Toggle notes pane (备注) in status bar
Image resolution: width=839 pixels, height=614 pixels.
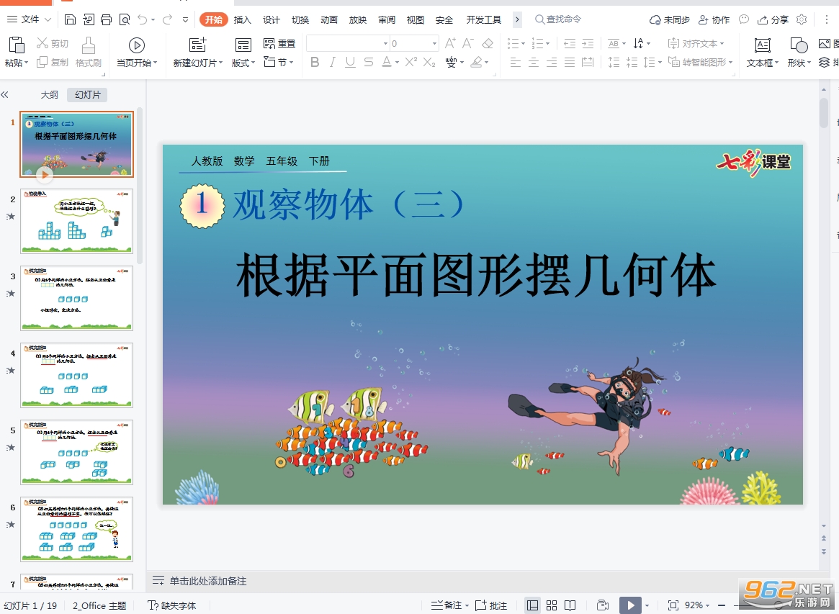tap(449, 605)
